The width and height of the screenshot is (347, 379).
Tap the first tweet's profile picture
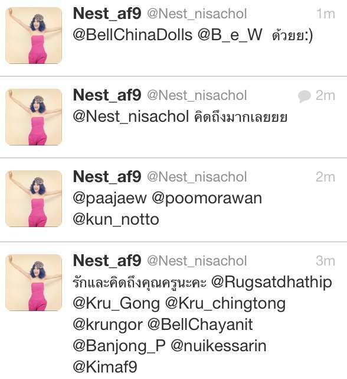[34, 35]
